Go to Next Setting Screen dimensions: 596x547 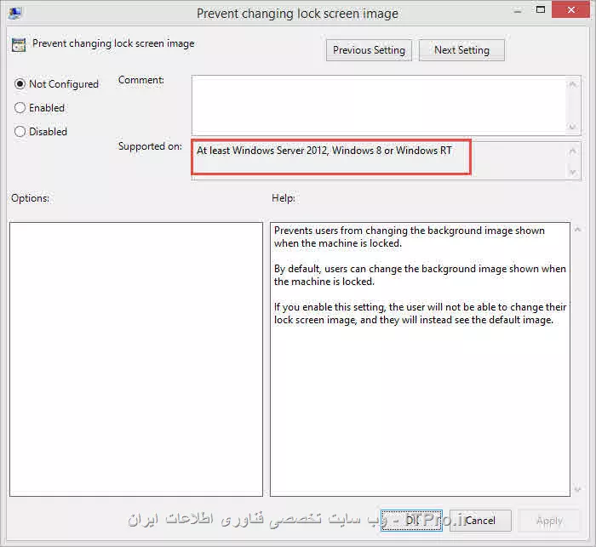[461, 50]
